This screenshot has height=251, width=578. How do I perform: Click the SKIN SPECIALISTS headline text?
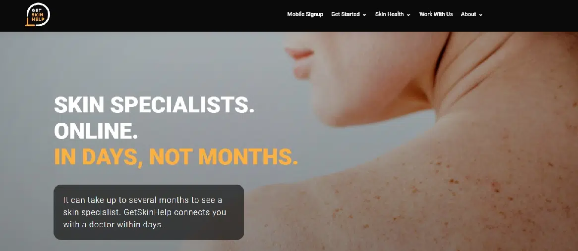click(x=154, y=105)
